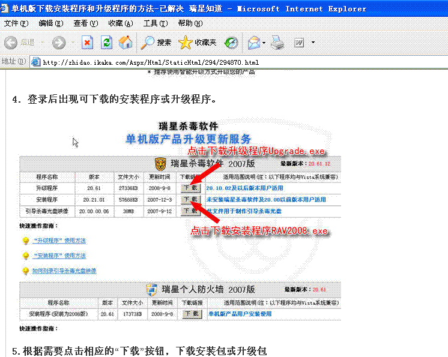Click file size cell 17373KB
448x357 pixels.
click(132, 314)
